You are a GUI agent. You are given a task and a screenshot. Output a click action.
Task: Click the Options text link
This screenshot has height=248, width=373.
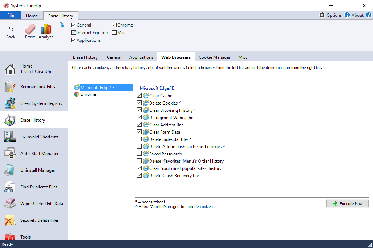[x=334, y=15]
